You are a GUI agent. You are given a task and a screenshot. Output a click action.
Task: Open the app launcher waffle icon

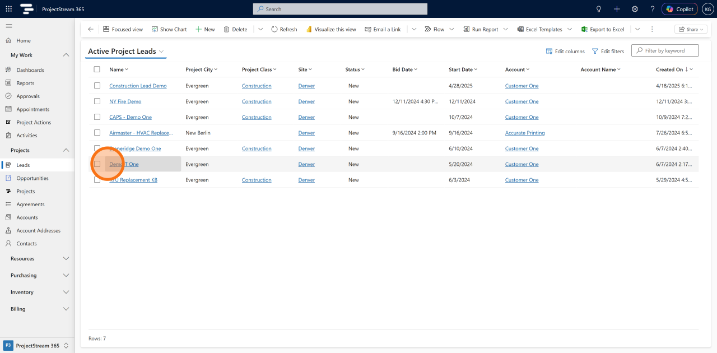8,9
